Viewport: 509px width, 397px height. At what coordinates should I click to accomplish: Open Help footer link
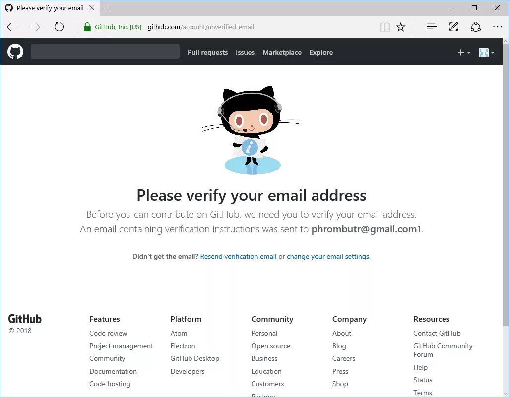420,367
